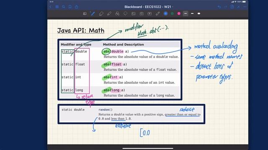Image resolution: width=268 pixels, height=150 pixels.
Task: Redo the last undone stroke
Action: [226, 7]
